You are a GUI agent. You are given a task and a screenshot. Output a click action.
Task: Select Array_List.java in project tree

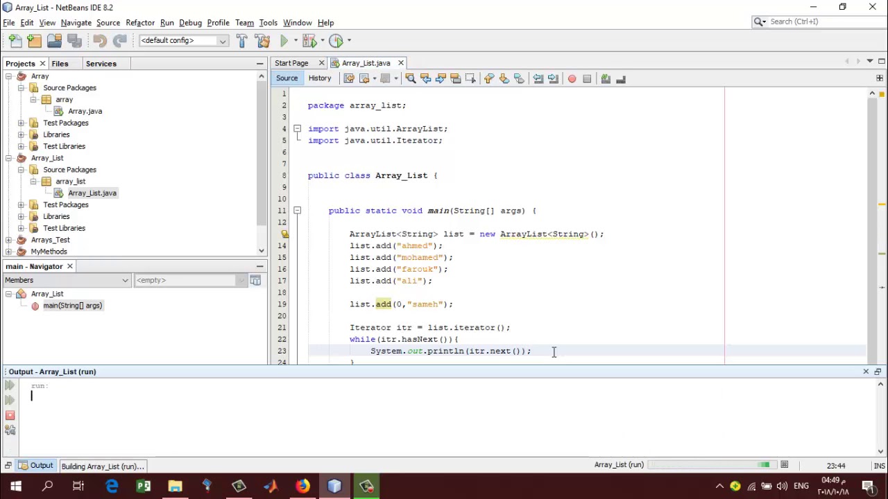pos(92,193)
